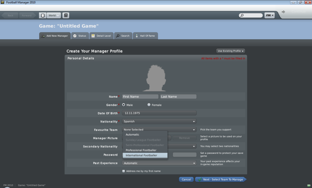
Task: Click the toolbar search input box
Action: click(251, 15)
